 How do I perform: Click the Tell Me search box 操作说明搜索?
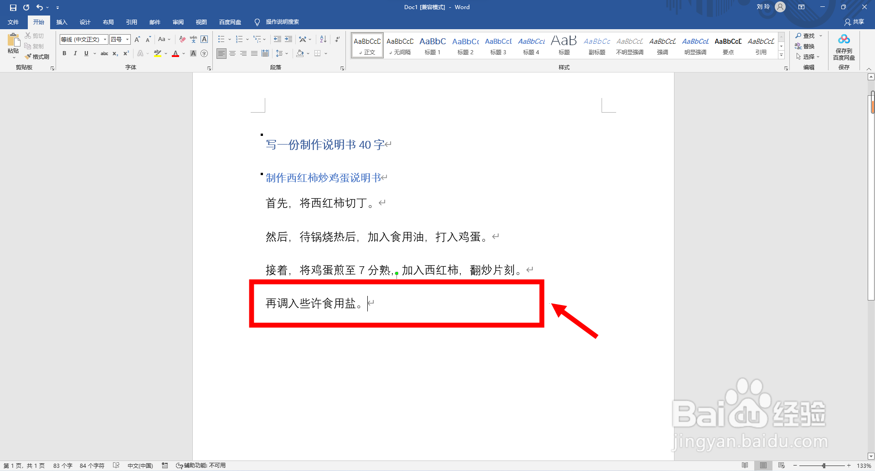pyautogui.click(x=277, y=22)
